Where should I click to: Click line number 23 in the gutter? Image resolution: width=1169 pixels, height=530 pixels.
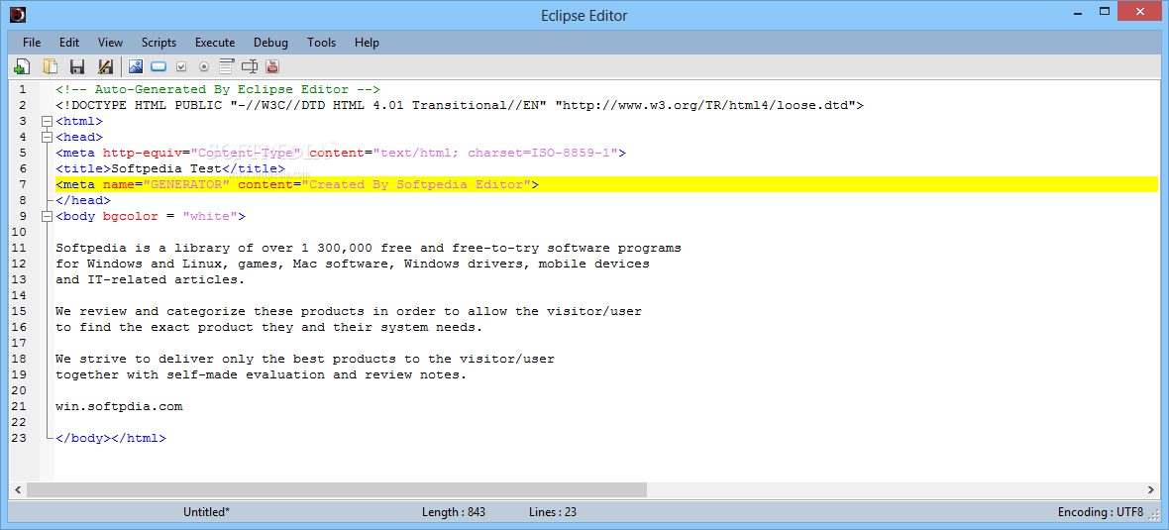[x=20, y=438]
